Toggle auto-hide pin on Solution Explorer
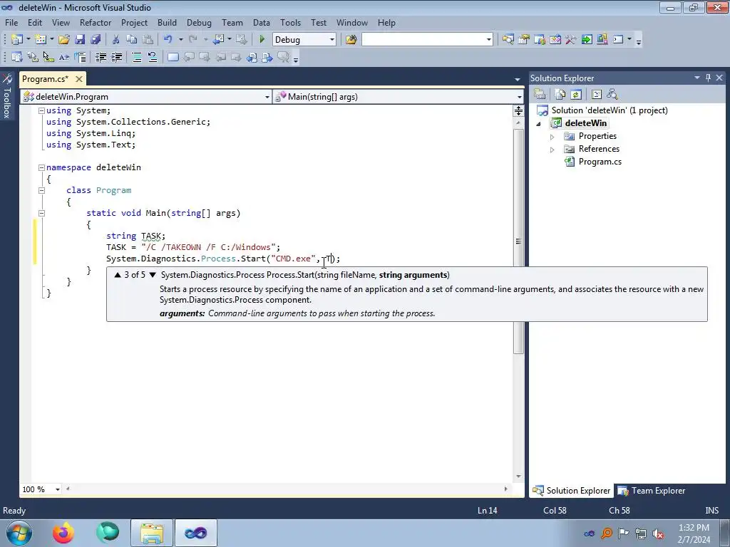 (x=708, y=78)
